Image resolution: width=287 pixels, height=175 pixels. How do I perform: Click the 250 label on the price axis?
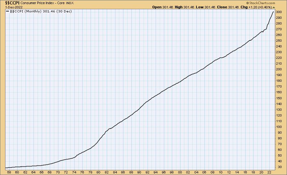[x=279, y=40]
